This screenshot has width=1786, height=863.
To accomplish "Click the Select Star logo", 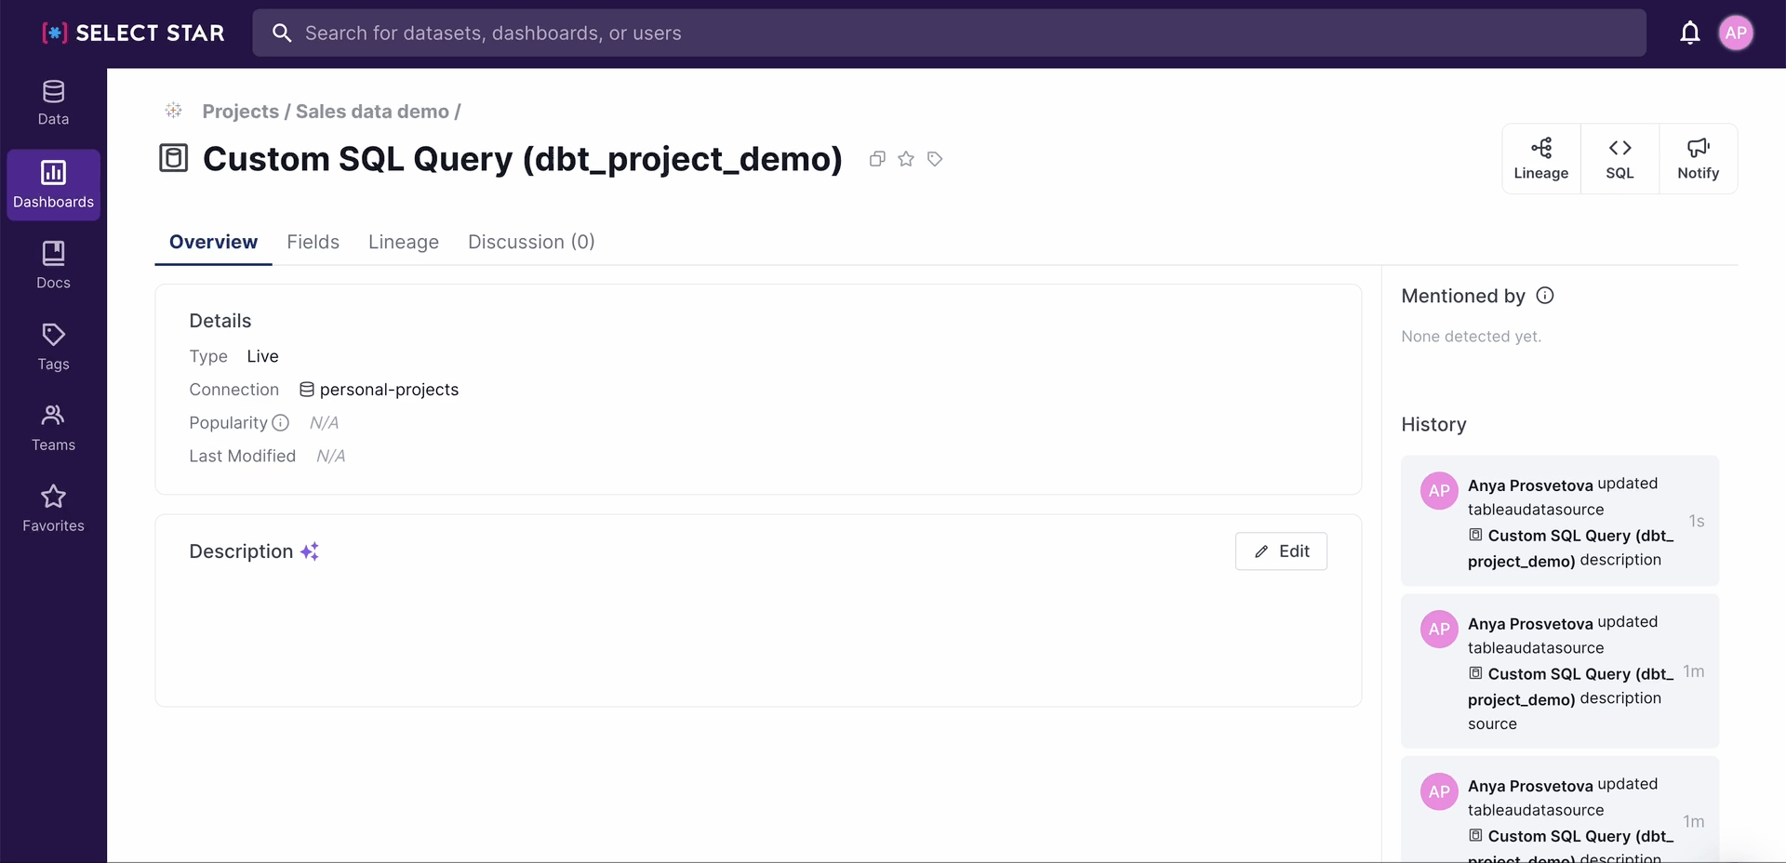I will click(x=133, y=33).
